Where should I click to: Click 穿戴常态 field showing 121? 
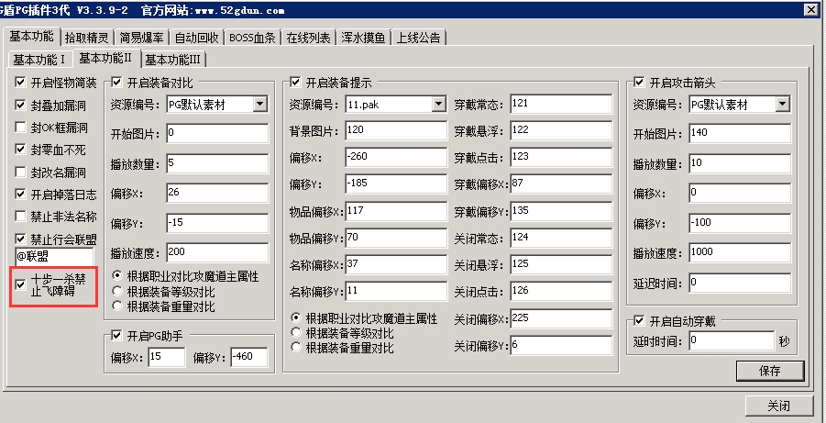click(562, 104)
